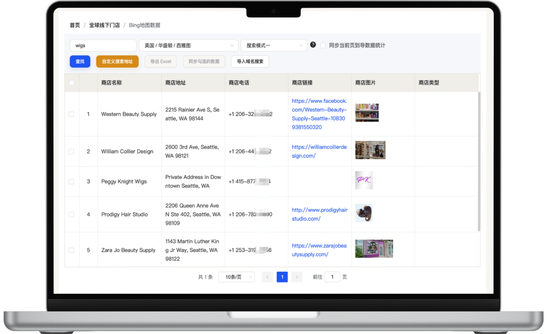Image resolution: width=547 pixels, height=334 pixels.
Task: Open the prodigyhairstudio.com link
Action: [320, 214]
